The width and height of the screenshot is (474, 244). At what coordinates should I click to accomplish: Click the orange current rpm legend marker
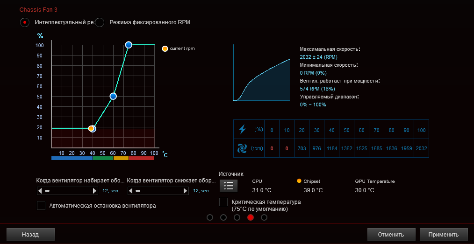[165, 49]
